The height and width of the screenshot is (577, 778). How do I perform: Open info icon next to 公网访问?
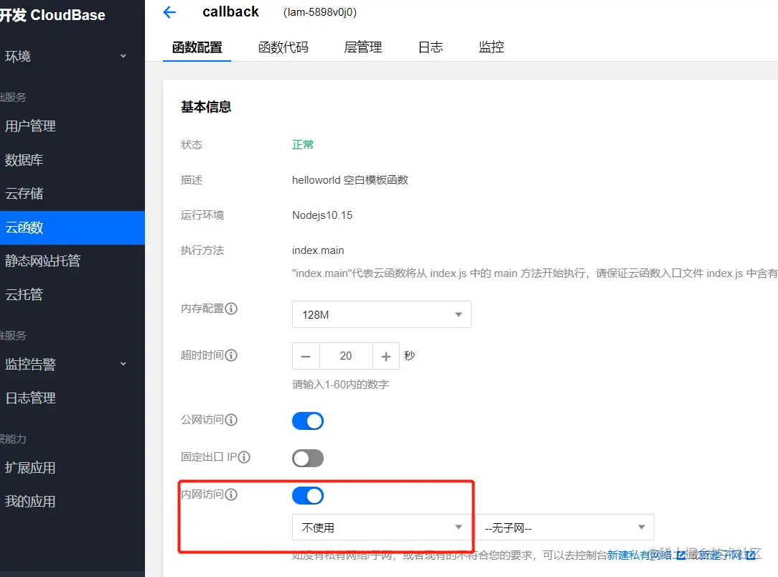pos(231,420)
